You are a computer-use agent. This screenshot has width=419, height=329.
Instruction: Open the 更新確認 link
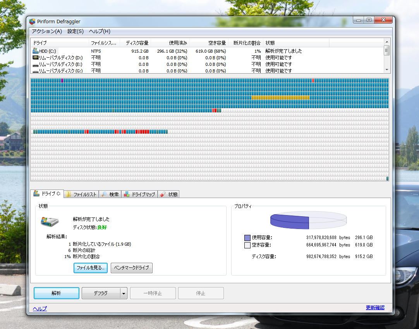coord(375,308)
